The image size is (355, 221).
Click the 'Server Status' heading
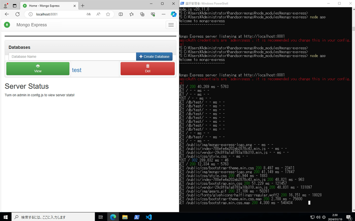(x=27, y=86)
